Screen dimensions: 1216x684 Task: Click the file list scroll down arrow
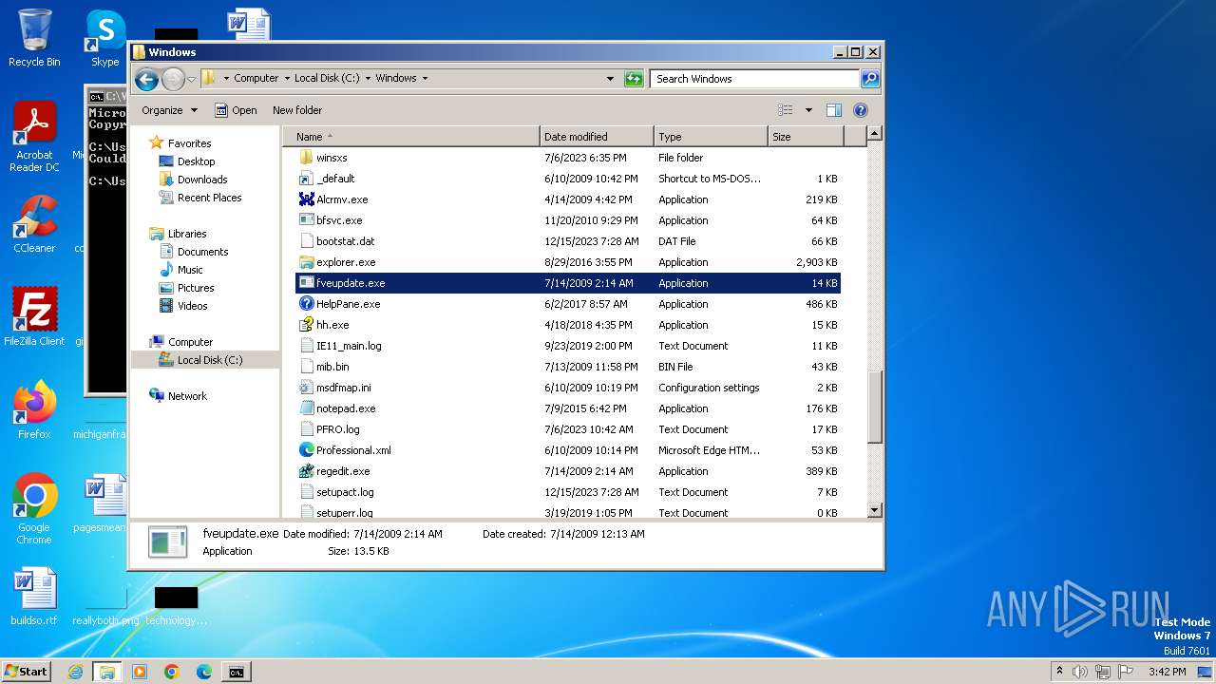click(x=875, y=510)
